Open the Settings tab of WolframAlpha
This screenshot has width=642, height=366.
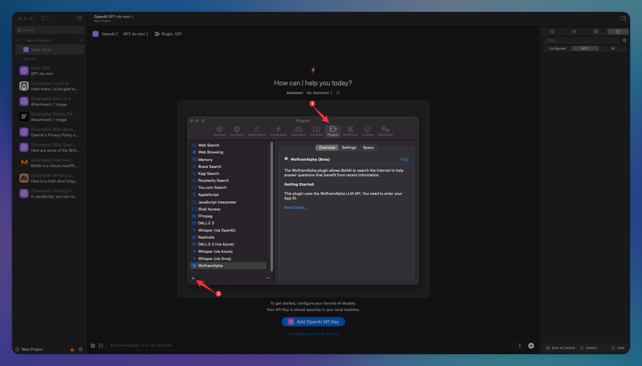[349, 147]
